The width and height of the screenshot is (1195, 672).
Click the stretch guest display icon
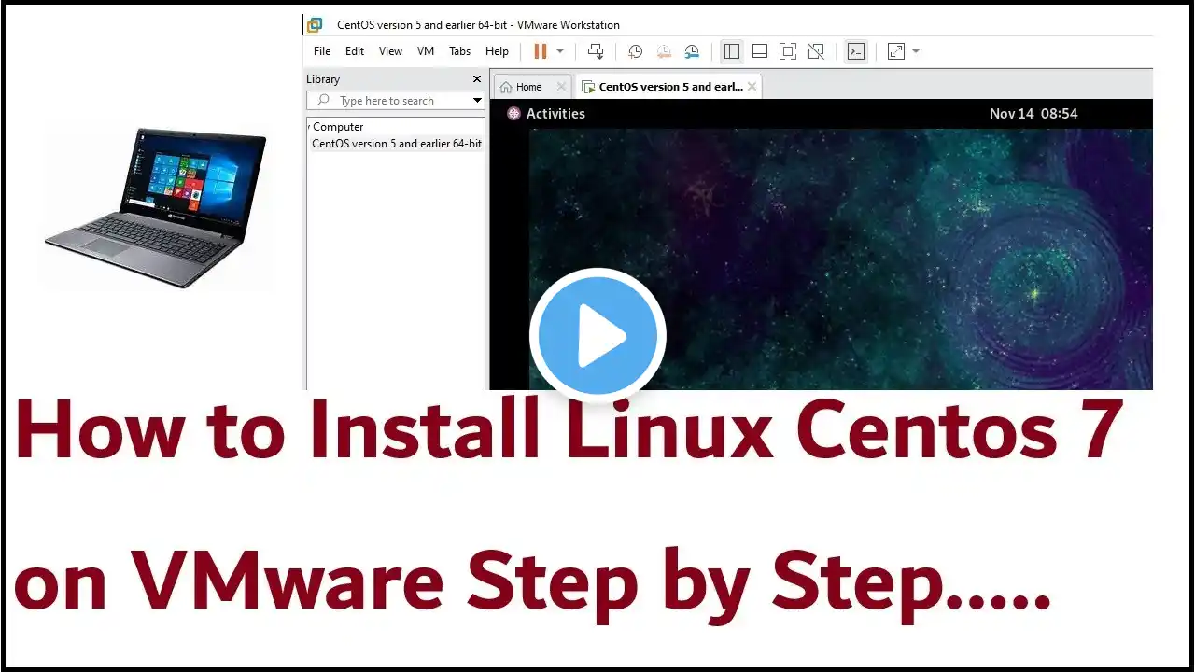[896, 51]
